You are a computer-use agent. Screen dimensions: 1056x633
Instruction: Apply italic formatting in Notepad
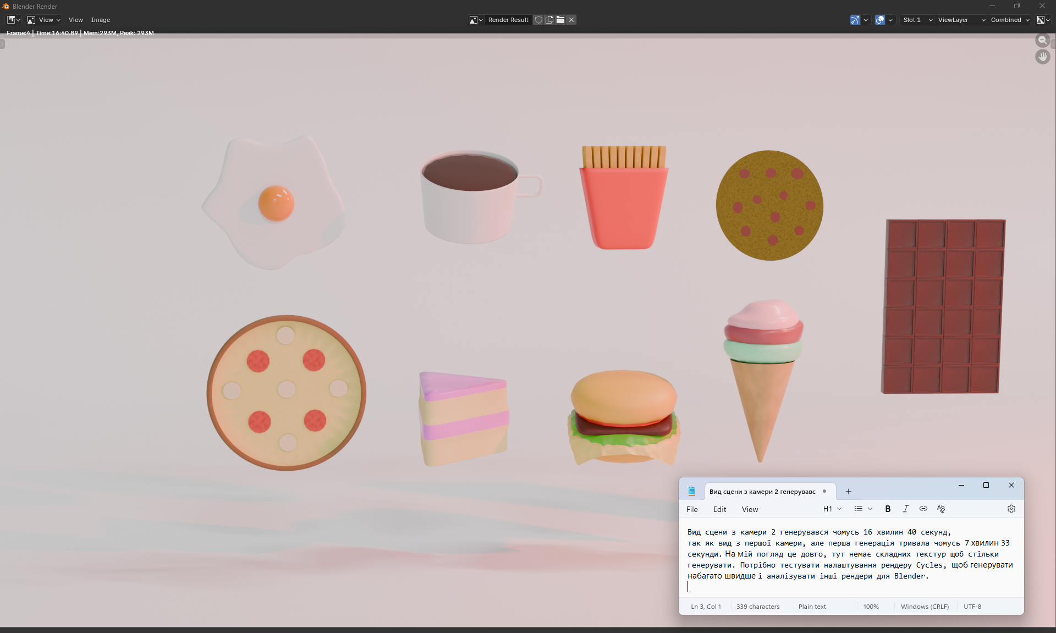pos(905,509)
